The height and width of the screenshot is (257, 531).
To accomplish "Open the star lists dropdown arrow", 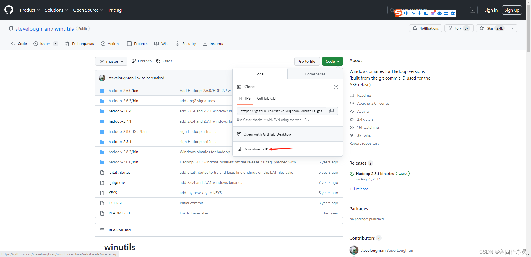I will [x=513, y=28].
